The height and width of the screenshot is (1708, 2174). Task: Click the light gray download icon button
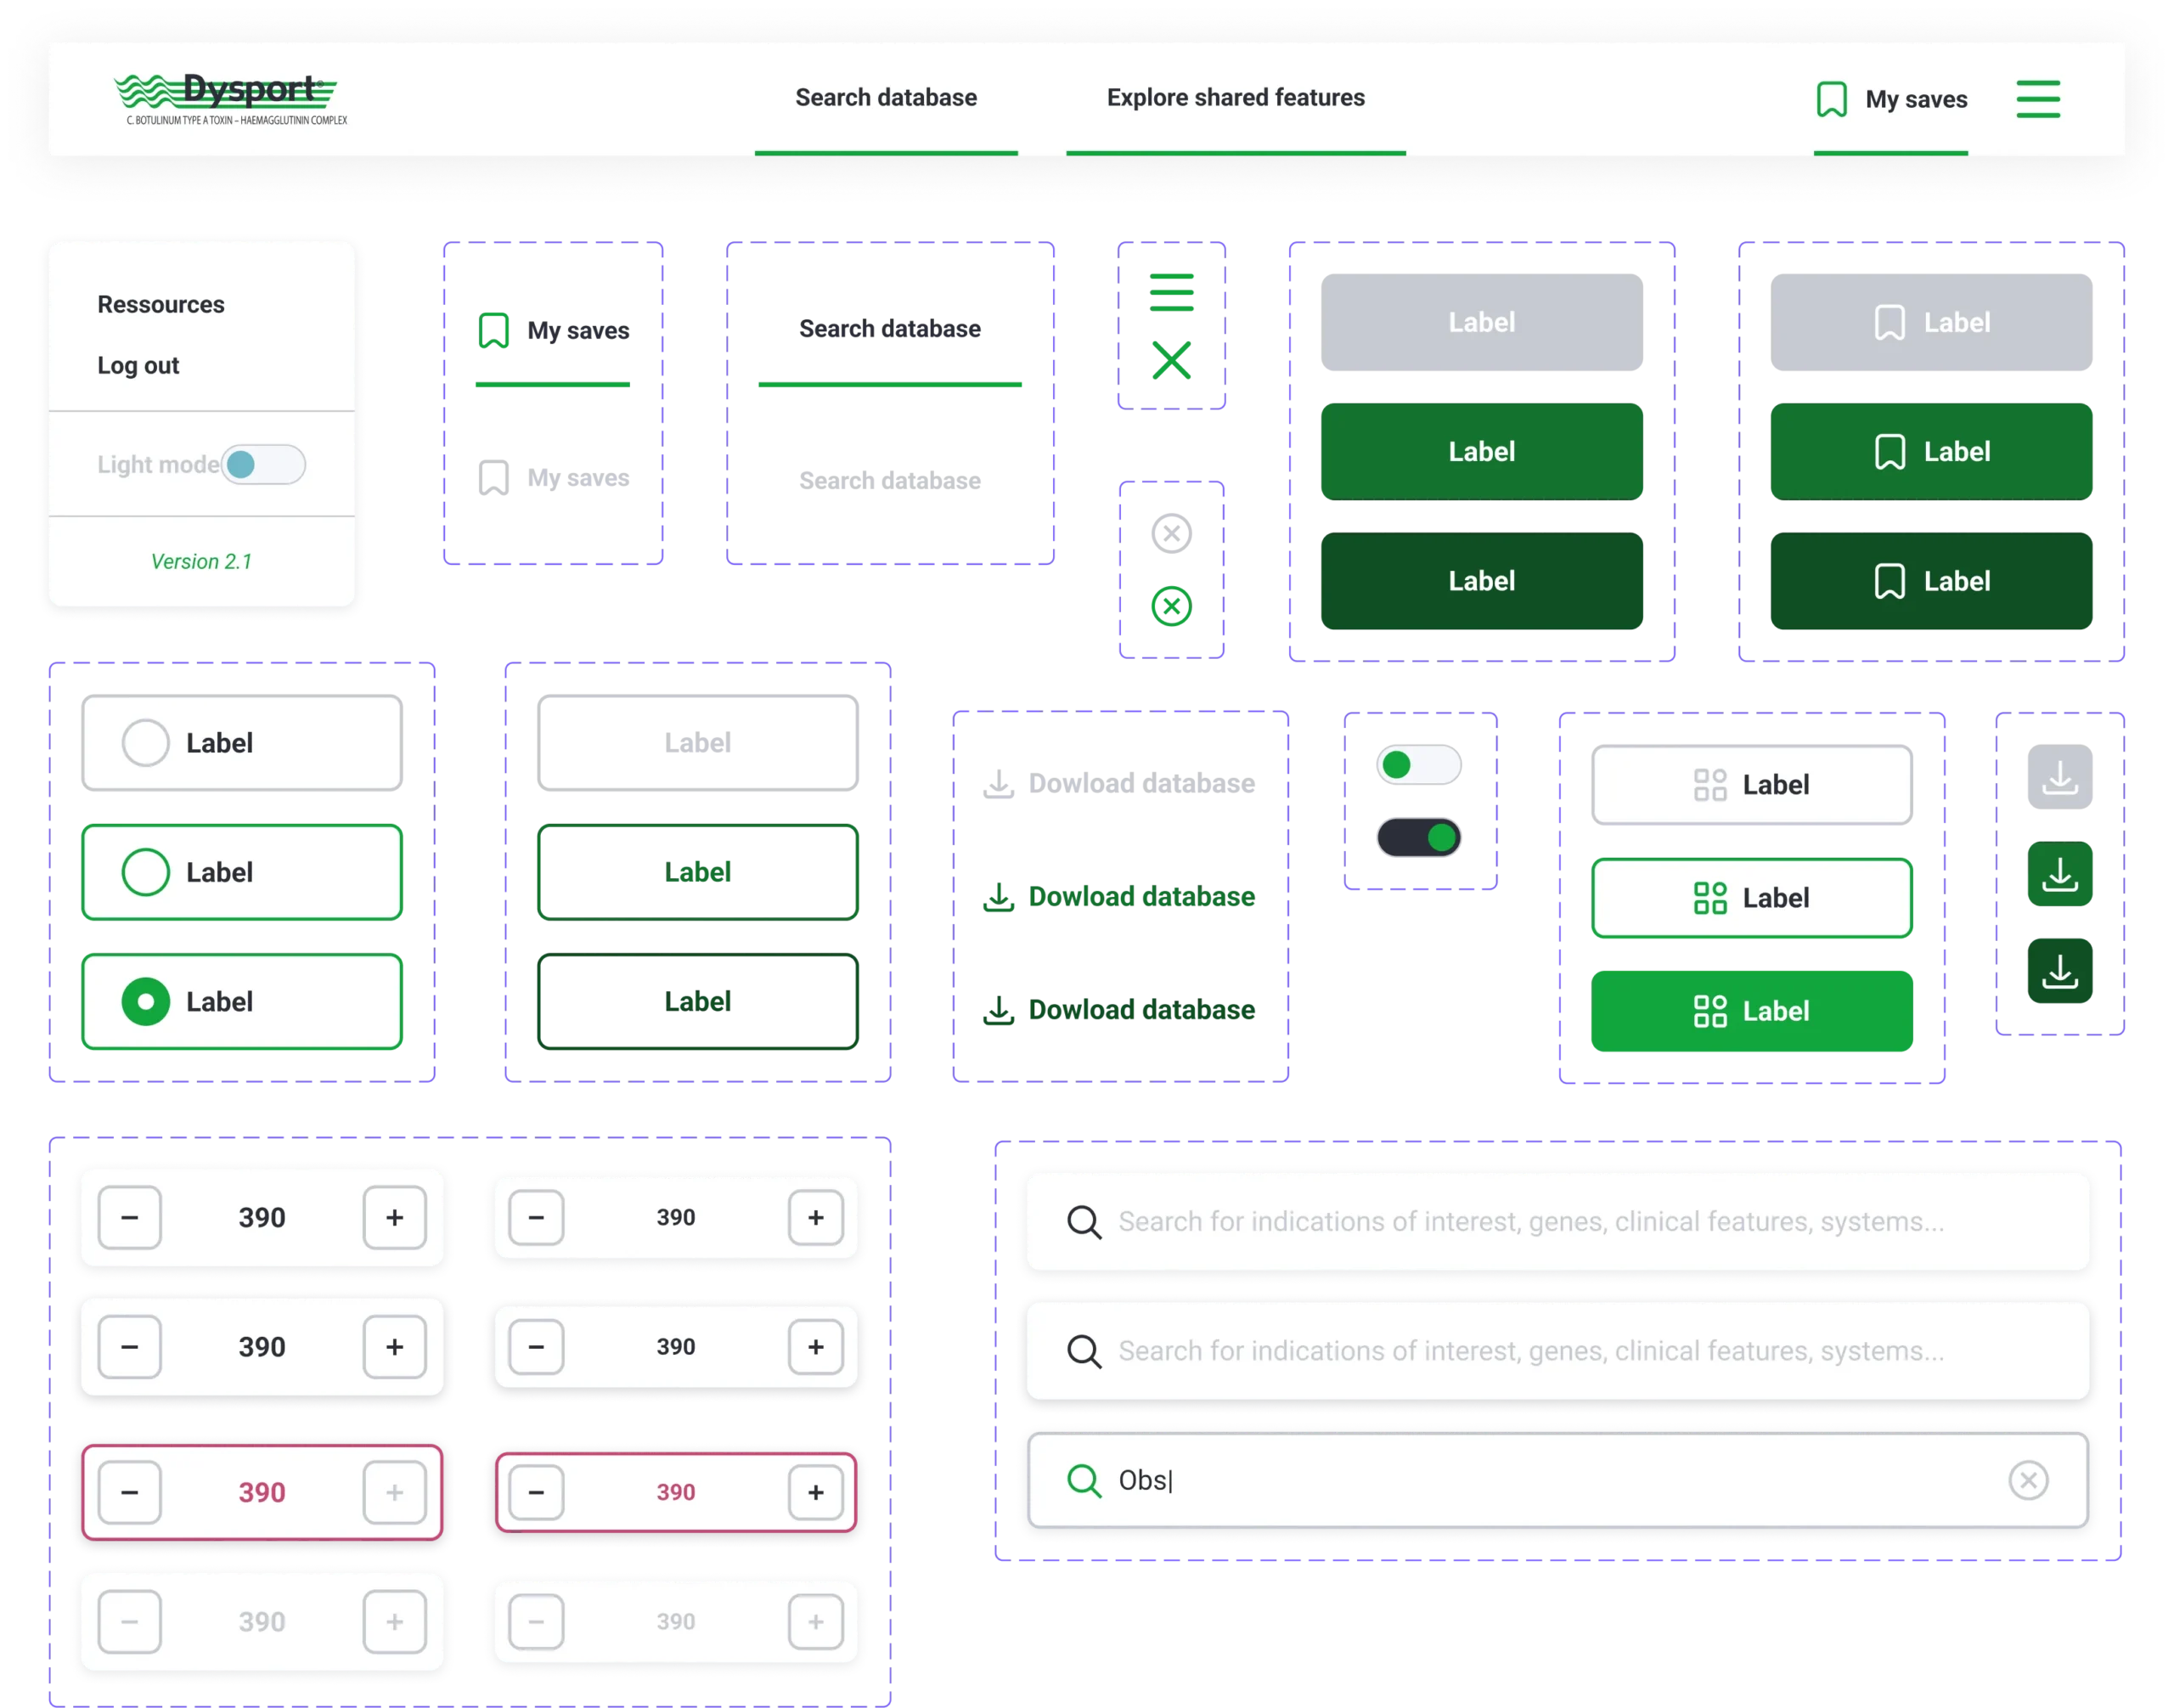click(2060, 777)
